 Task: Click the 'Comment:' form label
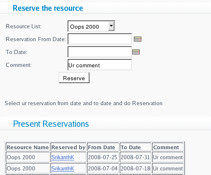[19, 65]
